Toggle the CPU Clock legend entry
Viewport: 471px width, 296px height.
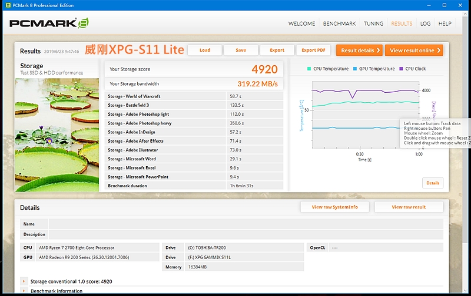413,69
